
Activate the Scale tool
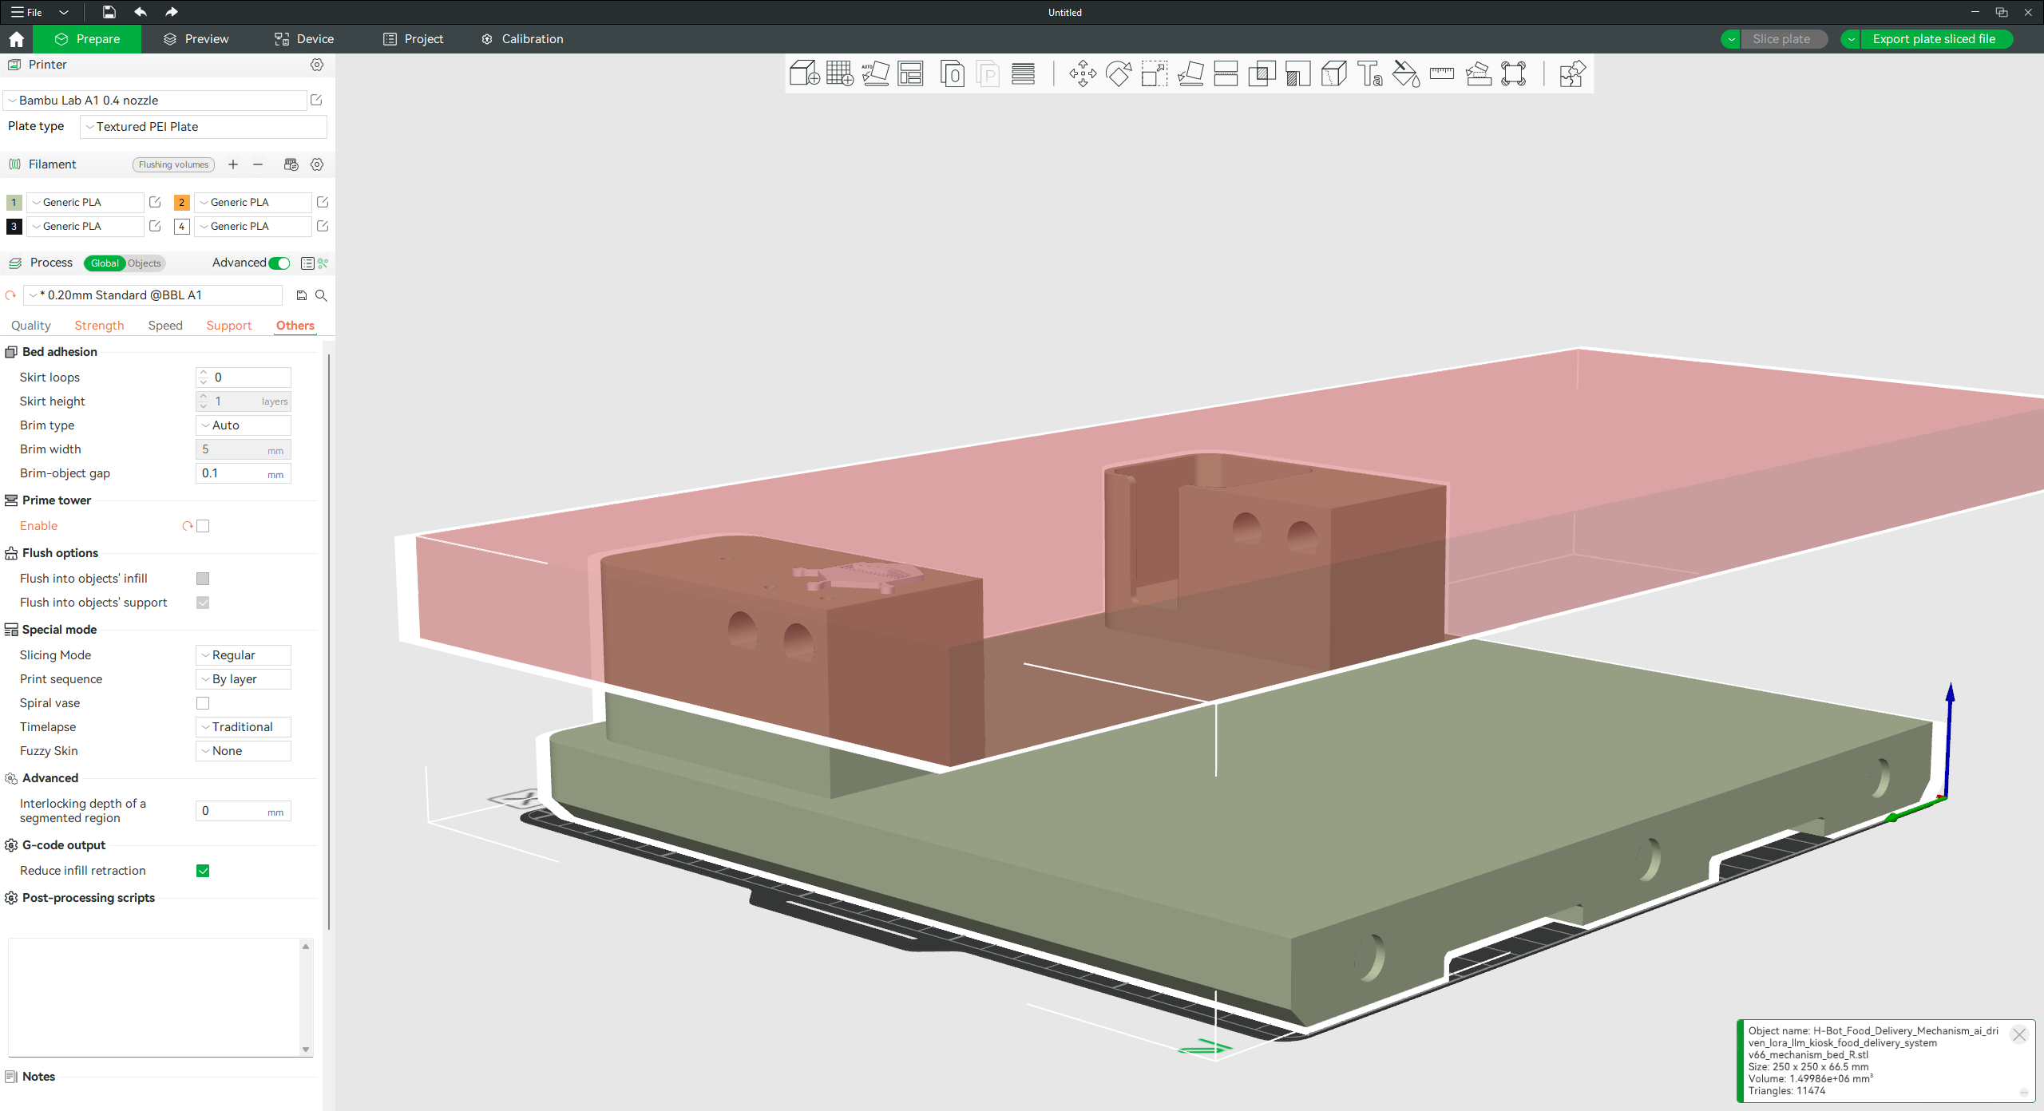1154,74
